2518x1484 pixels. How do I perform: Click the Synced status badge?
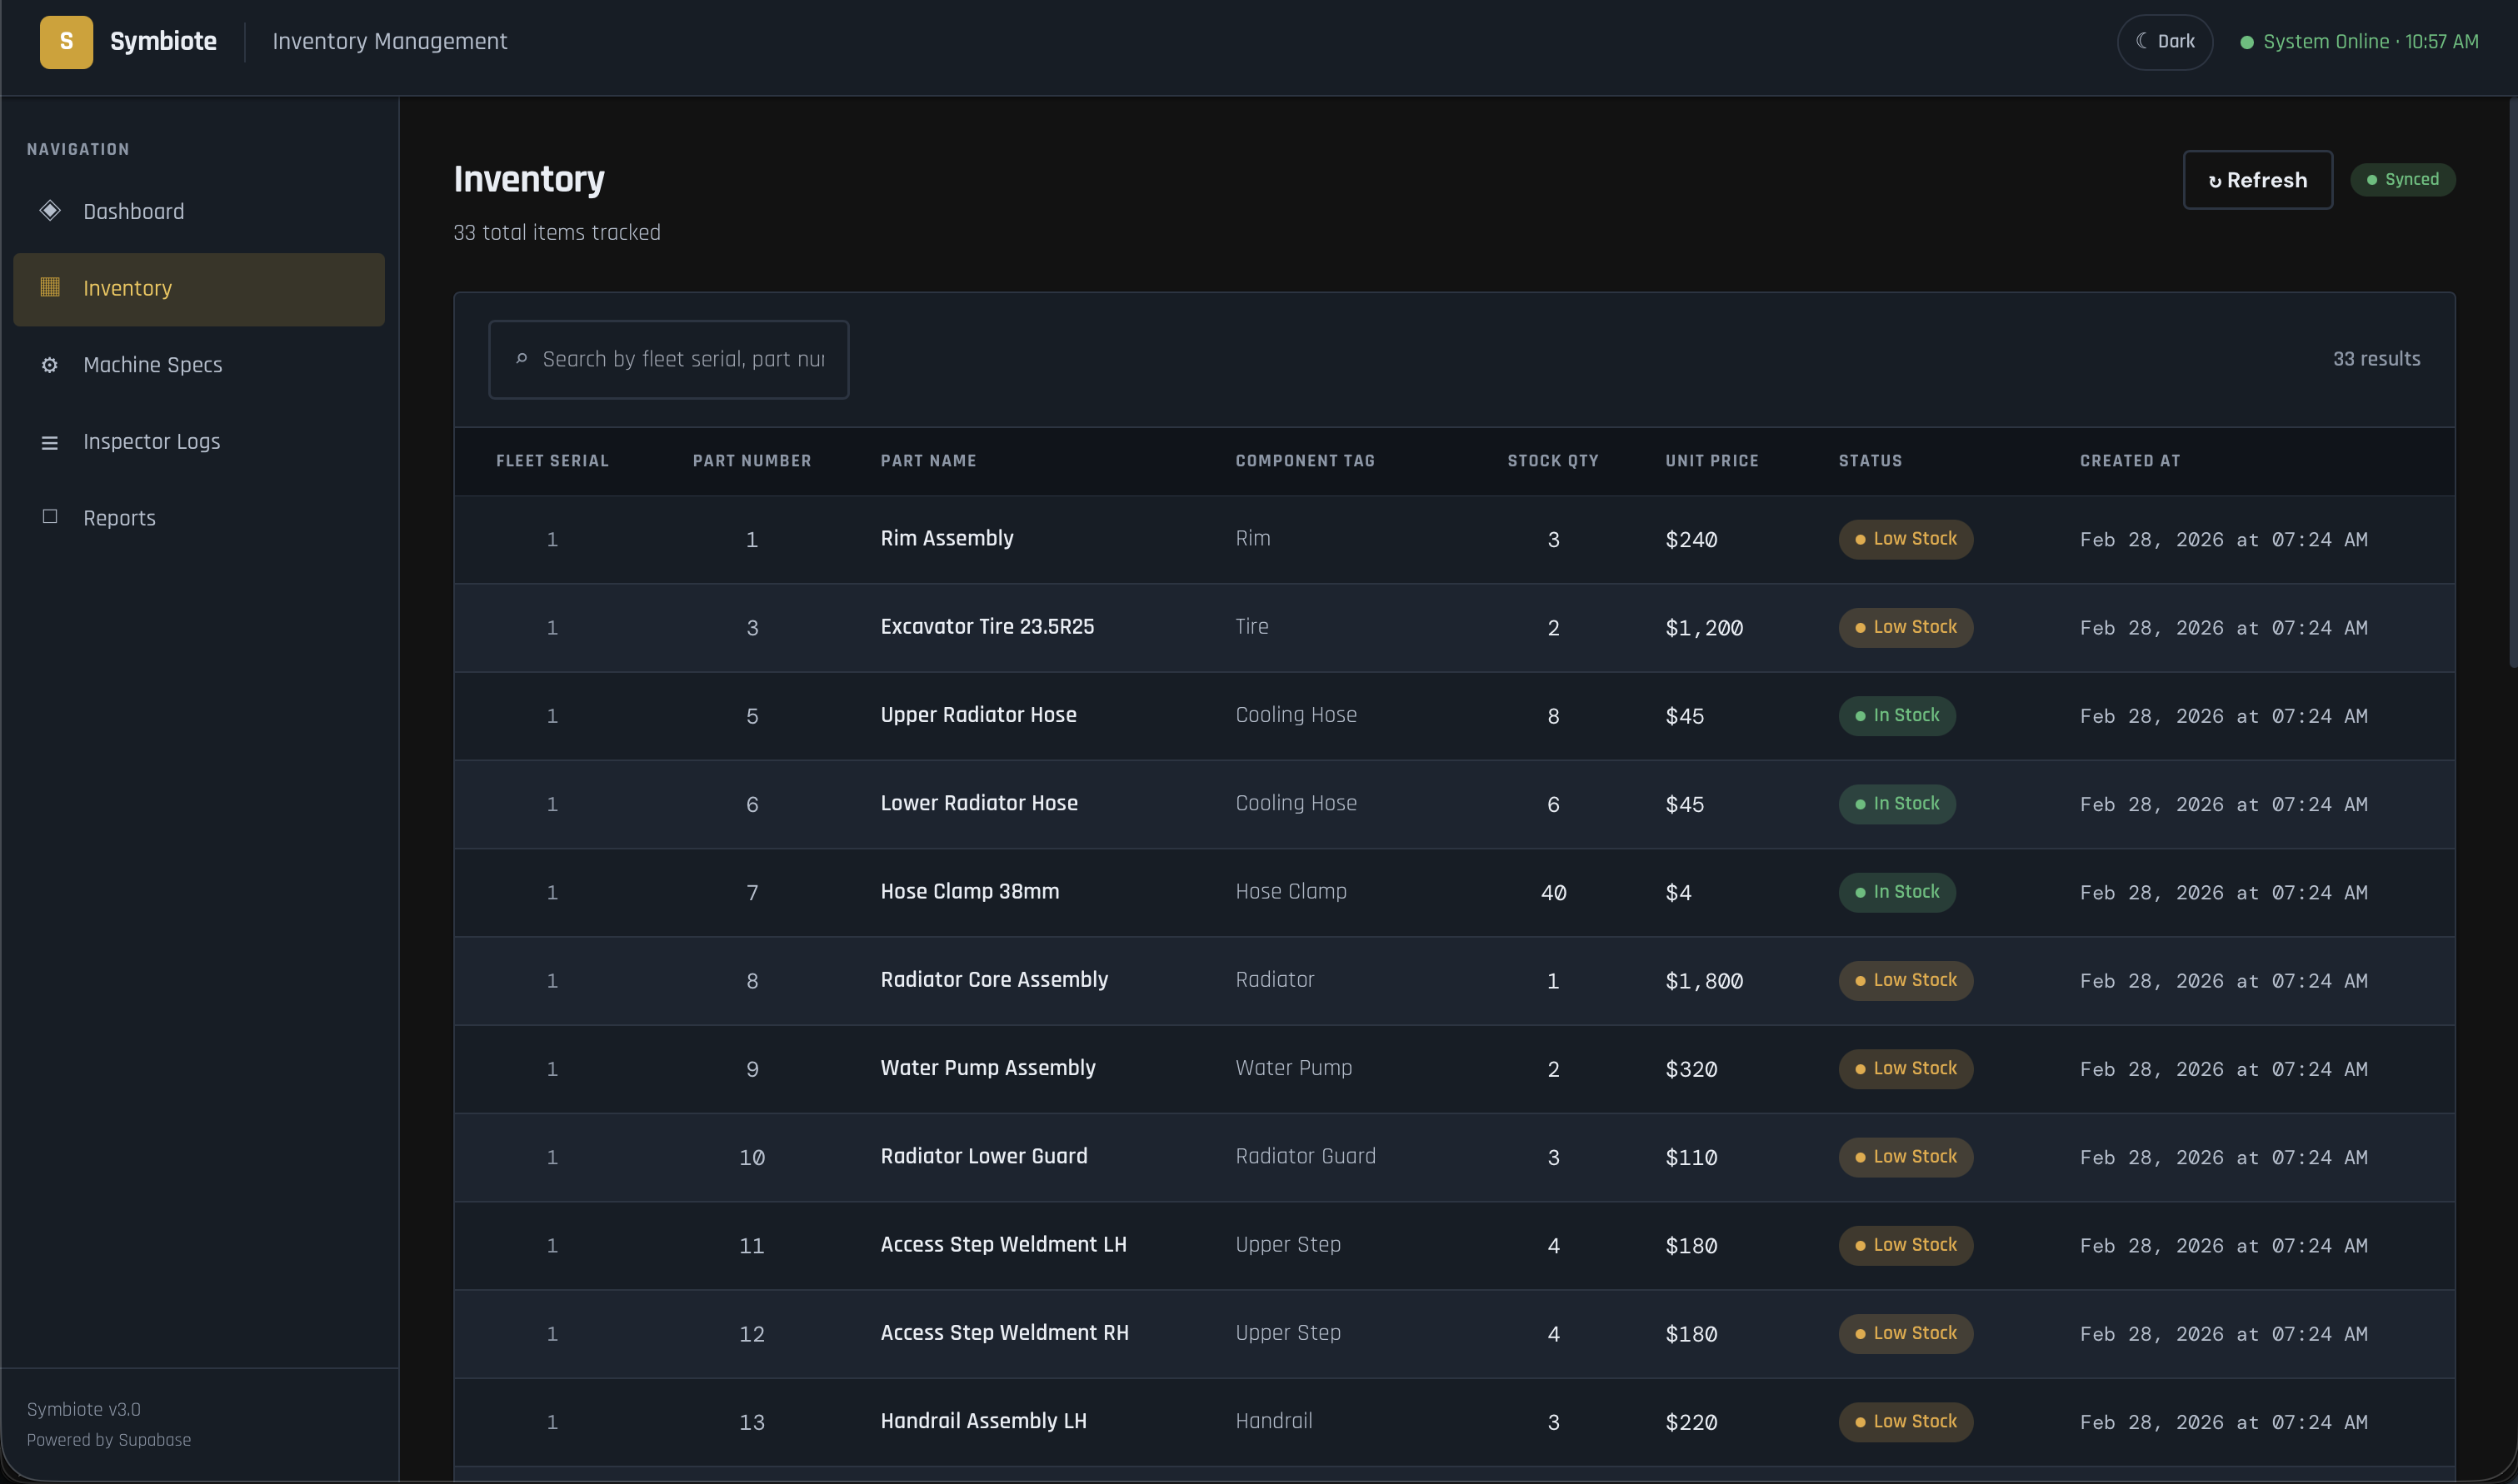[x=2402, y=180]
